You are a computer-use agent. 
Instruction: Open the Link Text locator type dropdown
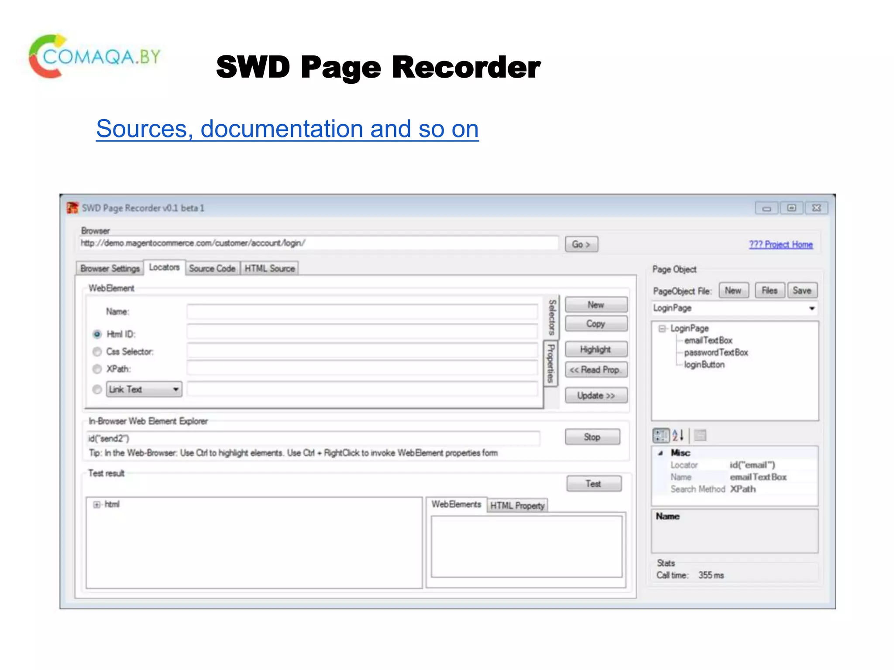click(144, 389)
